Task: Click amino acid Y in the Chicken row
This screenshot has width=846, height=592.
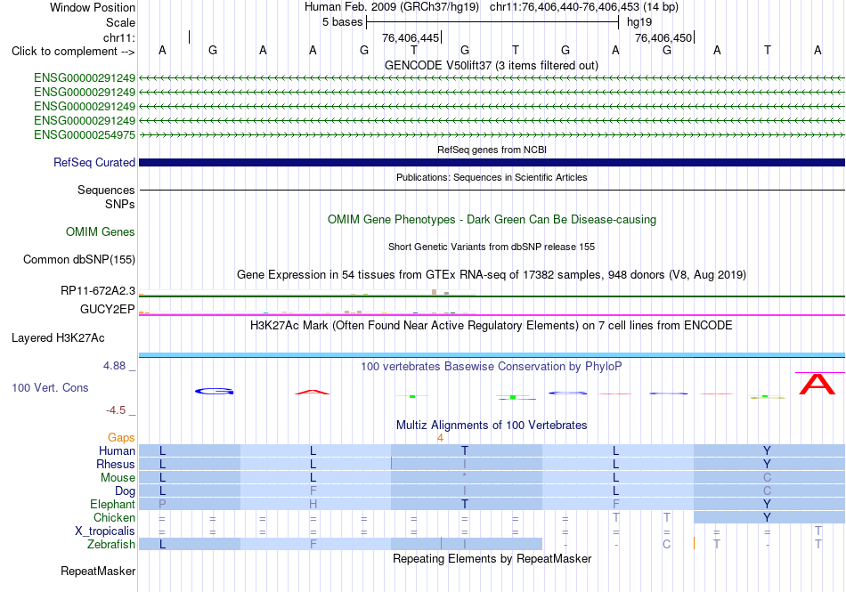Action: coord(767,517)
